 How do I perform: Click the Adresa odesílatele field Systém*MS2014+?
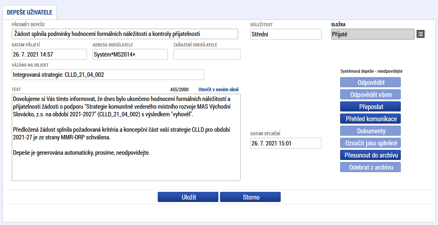click(x=130, y=55)
